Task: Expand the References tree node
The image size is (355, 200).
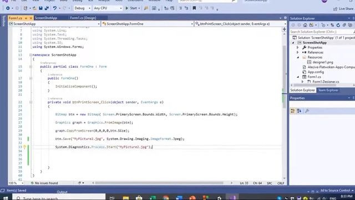Action: pyautogui.click(x=298, y=52)
